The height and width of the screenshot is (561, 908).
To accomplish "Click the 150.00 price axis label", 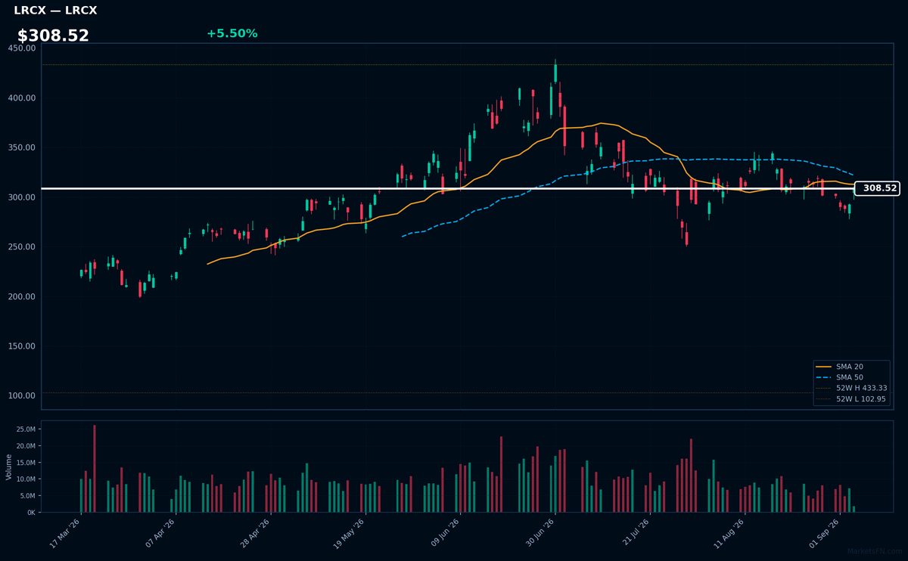I will [x=22, y=346].
